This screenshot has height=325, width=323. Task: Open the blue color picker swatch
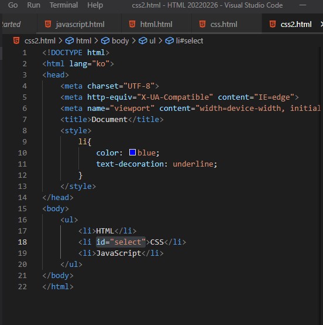coord(132,153)
